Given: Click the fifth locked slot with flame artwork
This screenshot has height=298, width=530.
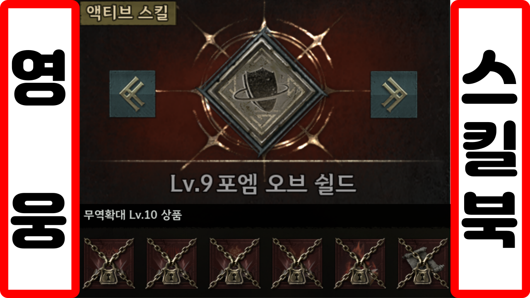Looking at the screenshot, I should coord(360,263).
